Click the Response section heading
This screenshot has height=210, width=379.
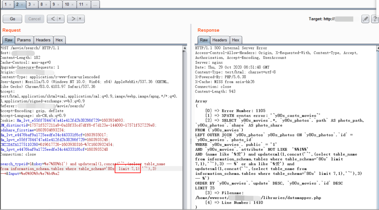[x=208, y=30]
